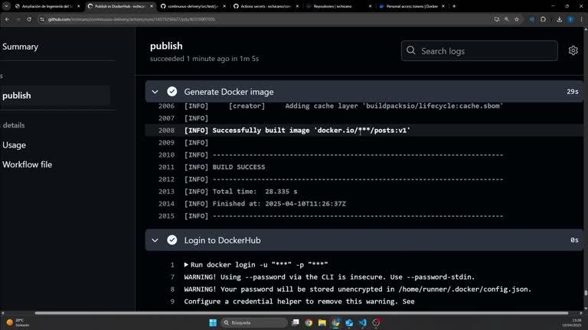Bookmark this page with star icon
Viewport: 588px width, 330px height.
click(x=517, y=19)
